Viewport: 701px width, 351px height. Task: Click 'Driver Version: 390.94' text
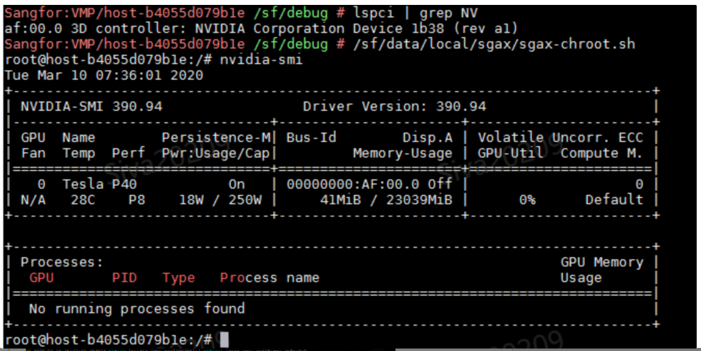click(394, 107)
